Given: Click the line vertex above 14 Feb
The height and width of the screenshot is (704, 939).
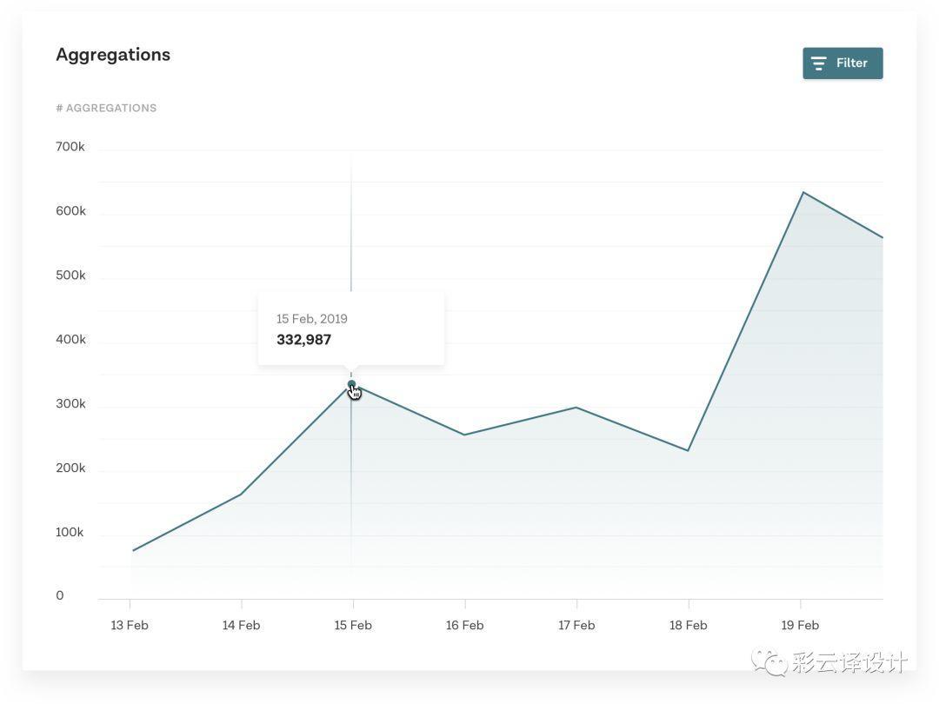Looking at the screenshot, I should (241, 495).
